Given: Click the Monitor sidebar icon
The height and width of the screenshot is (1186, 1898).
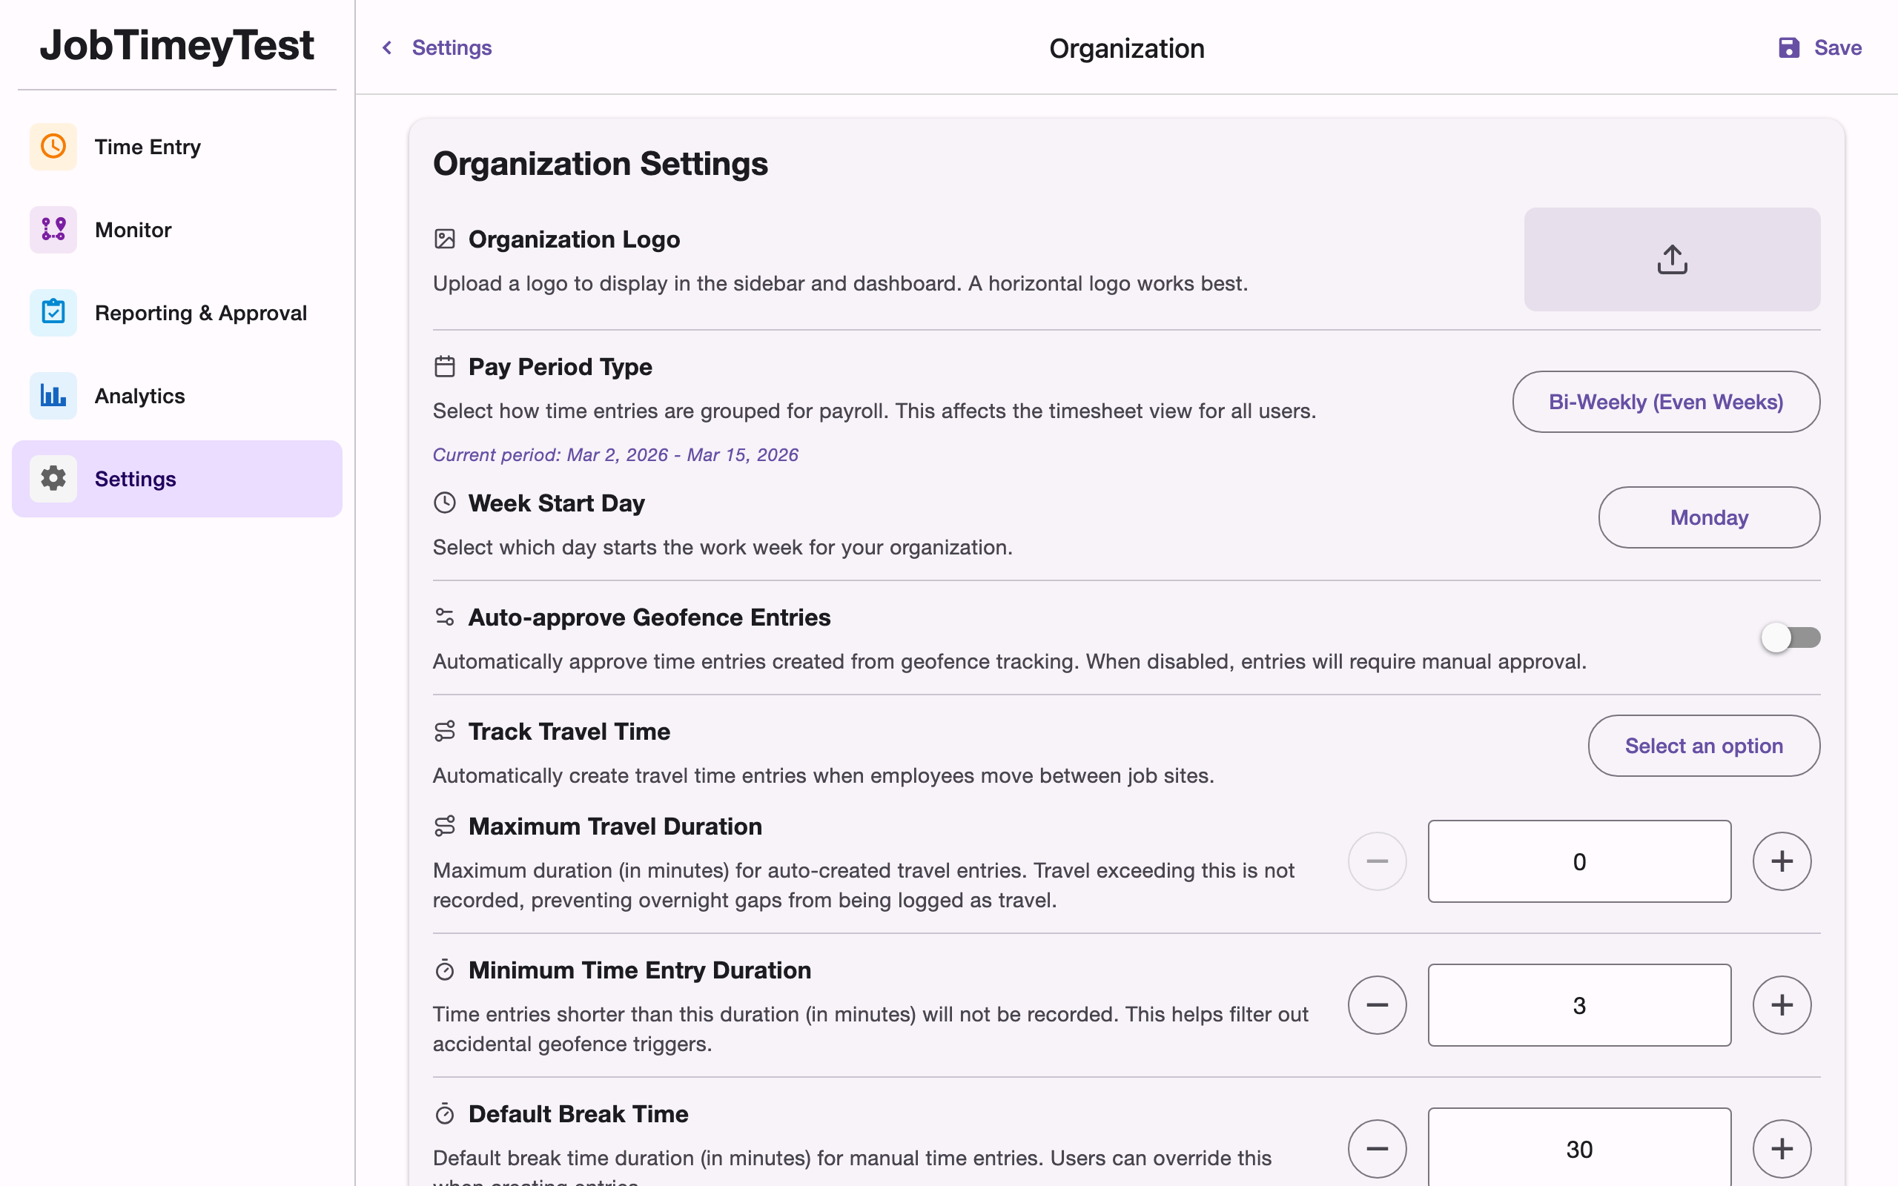Looking at the screenshot, I should click(x=53, y=229).
